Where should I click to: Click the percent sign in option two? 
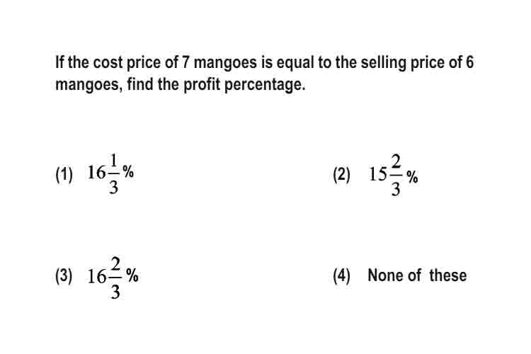tap(412, 177)
